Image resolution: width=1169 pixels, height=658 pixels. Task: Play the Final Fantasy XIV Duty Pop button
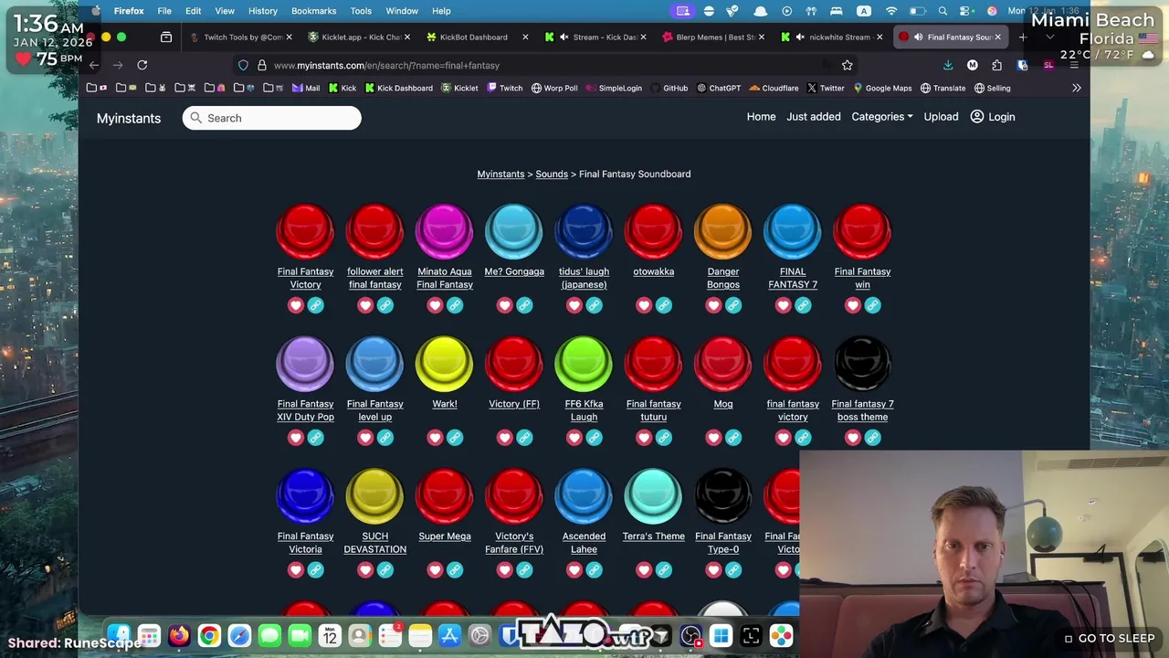click(x=305, y=365)
